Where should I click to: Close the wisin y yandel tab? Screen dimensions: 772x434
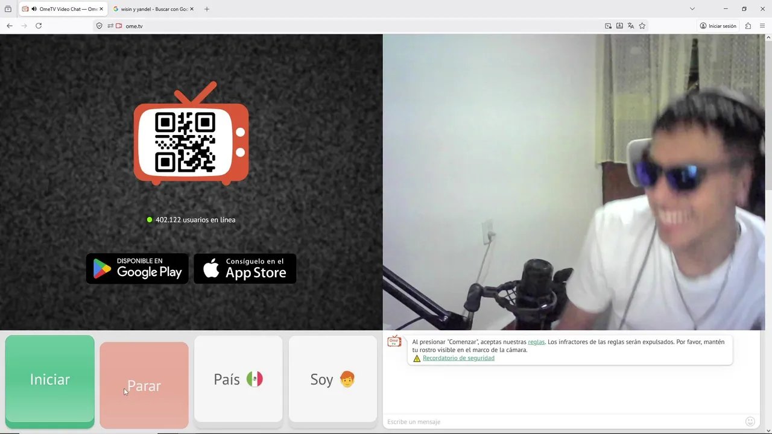click(192, 9)
